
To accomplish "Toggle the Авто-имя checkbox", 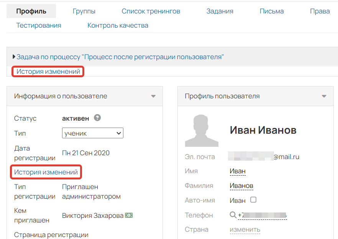I will (253, 199).
